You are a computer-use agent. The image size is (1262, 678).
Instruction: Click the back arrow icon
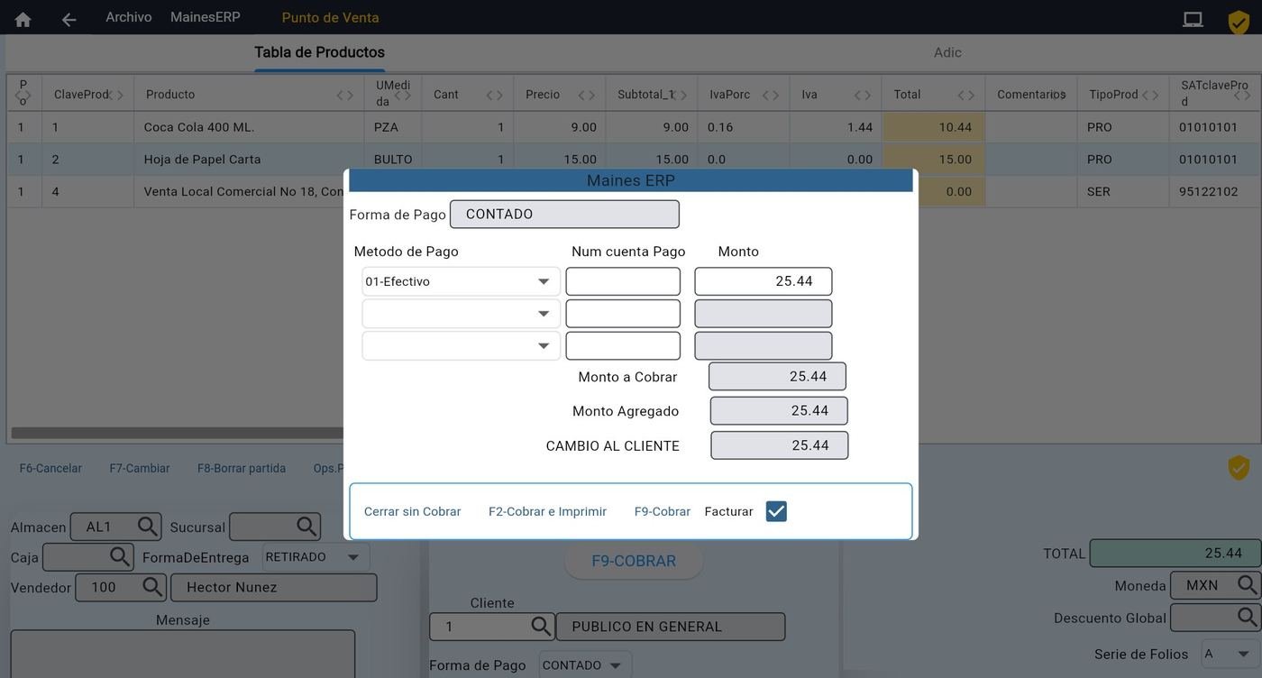click(x=69, y=19)
